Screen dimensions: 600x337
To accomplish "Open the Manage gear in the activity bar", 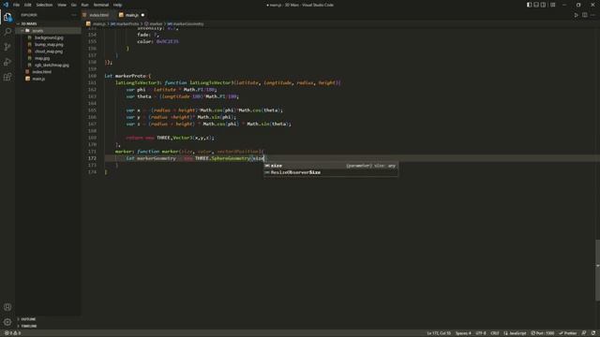I will (7, 322).
